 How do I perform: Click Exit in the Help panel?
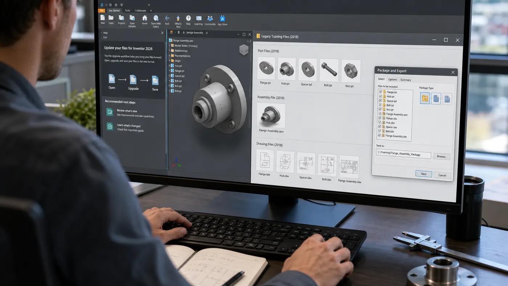point(105,37)
